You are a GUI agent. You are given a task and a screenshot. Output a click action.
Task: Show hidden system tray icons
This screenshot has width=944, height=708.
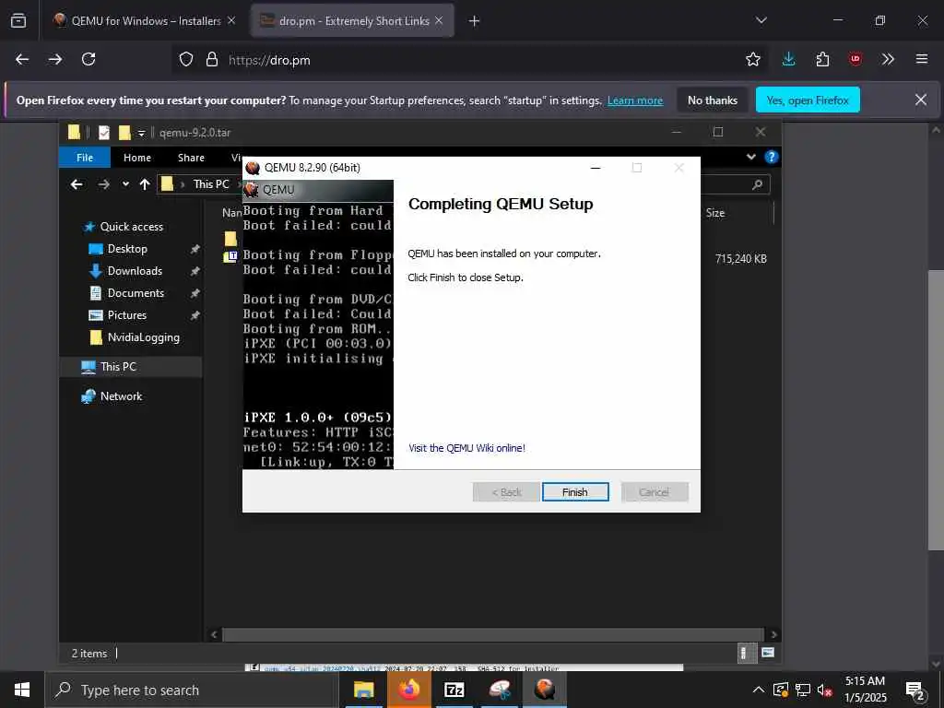click(759, 690)
